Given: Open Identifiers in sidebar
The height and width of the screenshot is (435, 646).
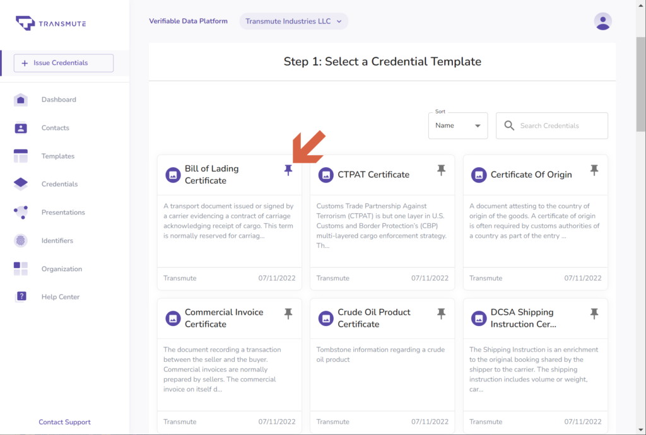Looking at the screenshot, I should (57, 240).
